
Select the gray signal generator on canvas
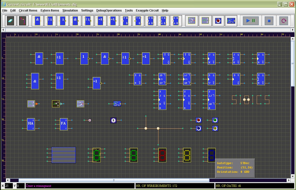(x=31, y=104)
